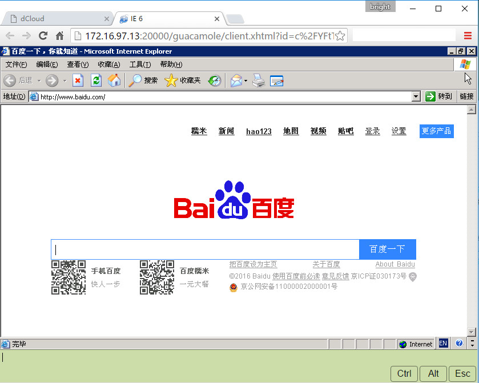This screenshot has height=383, width=479.
Task: Open the 编辑(E) menu
Action: pos(47,64)
